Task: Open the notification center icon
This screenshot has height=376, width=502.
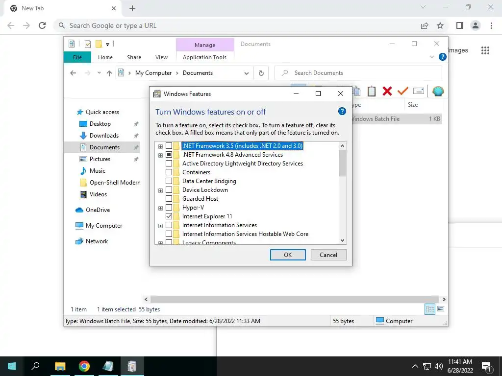Action: [x=486, y=366]
